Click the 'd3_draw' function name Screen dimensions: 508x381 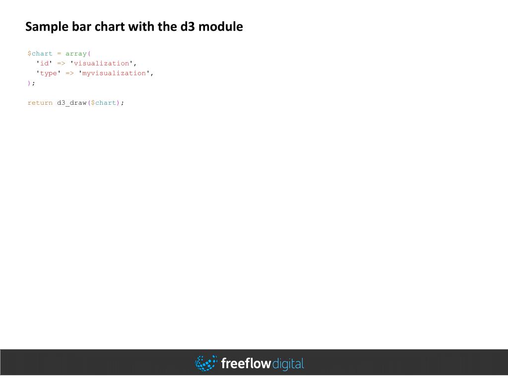point(71,103)
